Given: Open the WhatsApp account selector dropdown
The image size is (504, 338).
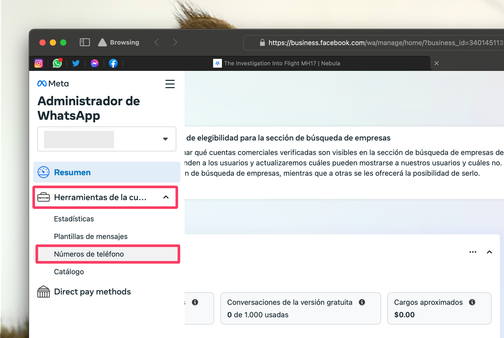Looking at the screenshot, I should 166,139.
